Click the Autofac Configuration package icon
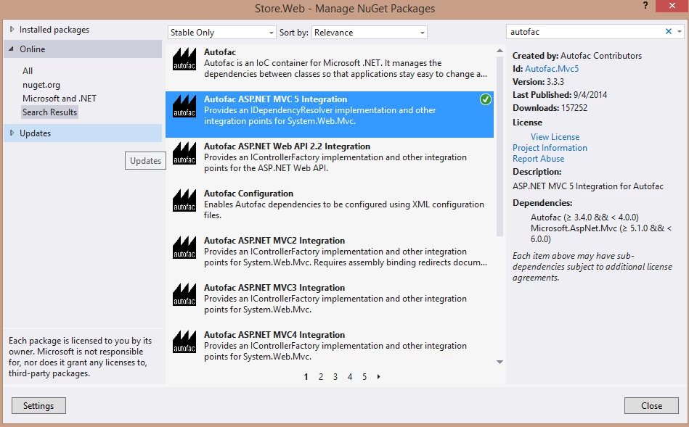Viewport: 689px width, 427px height. pyautogui.click(x=184, y=201)
